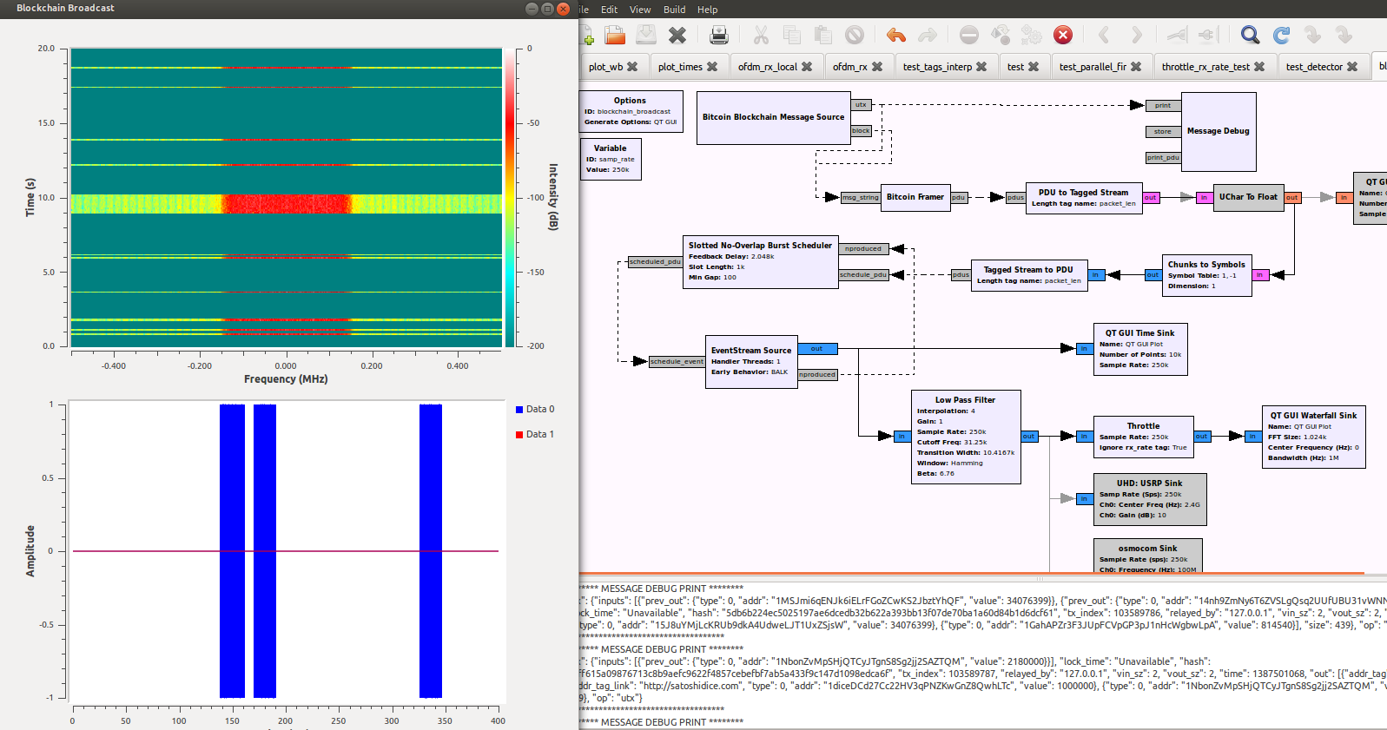Click the last grey down-arrow toolbar icon
Viewport: 1387px width, 730px height.
coord(1344,35)
